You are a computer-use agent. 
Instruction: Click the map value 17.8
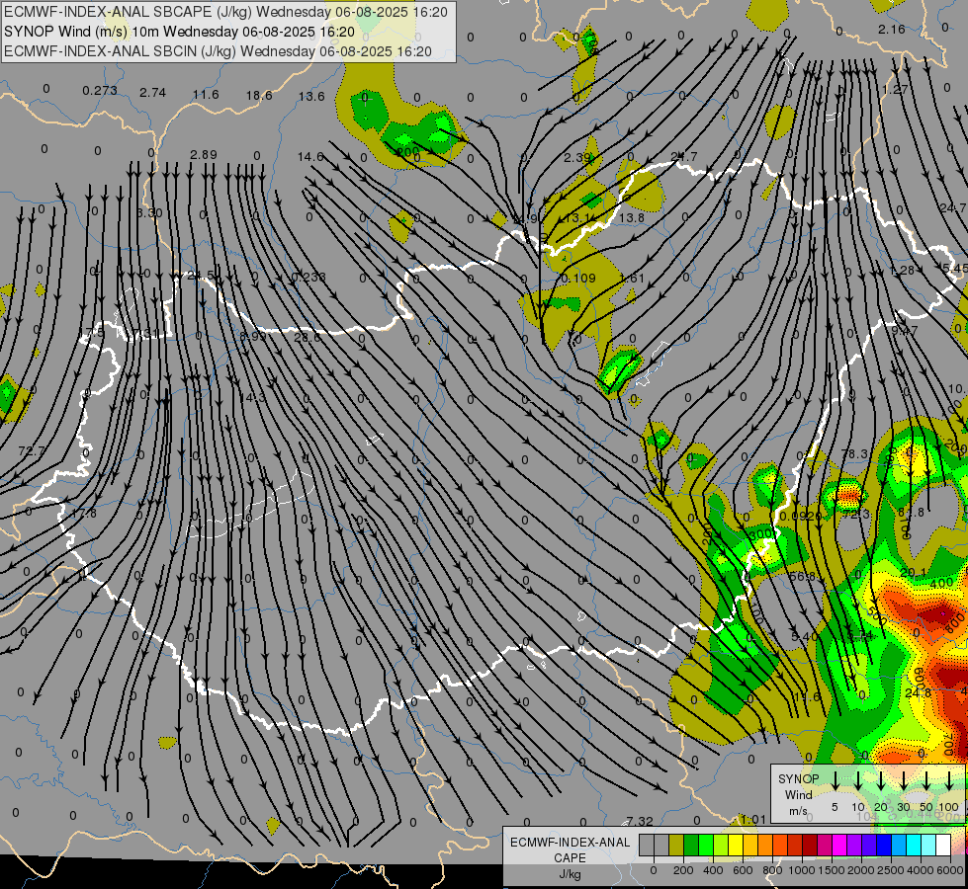pos(83,513)
